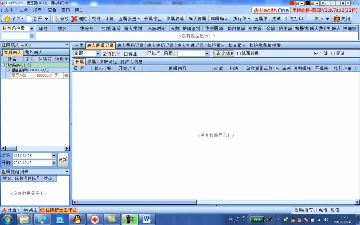The height and width of the screenshot is (225, 360).
Task: Click 医嘱单 in the toolbar
Action: click(x=261, y=19)
